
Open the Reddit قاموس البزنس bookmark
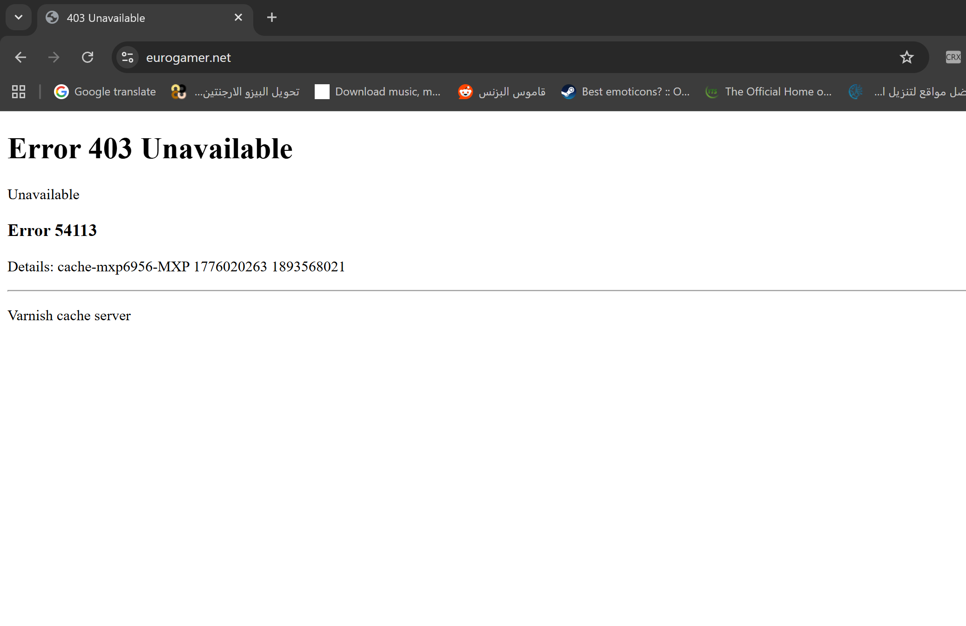click(502, 92)
